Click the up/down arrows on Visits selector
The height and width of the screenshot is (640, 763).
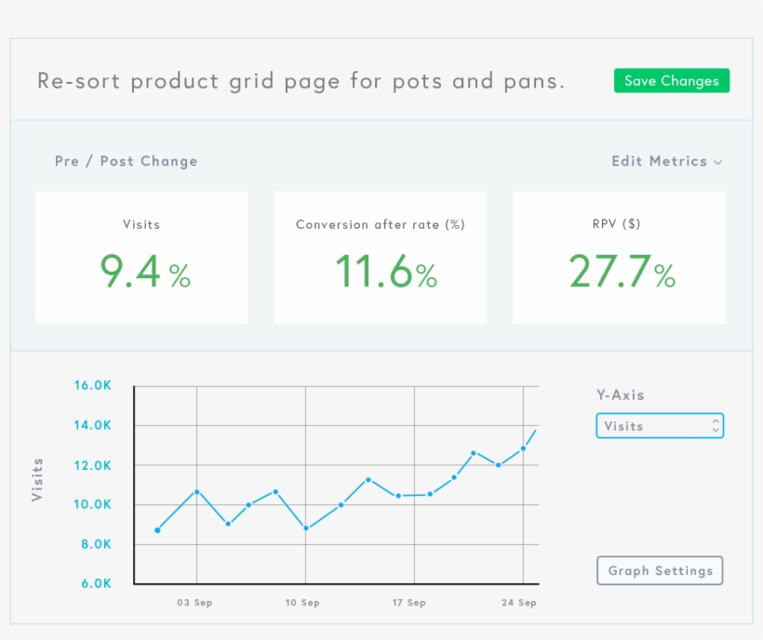click(x=715, y=426)
